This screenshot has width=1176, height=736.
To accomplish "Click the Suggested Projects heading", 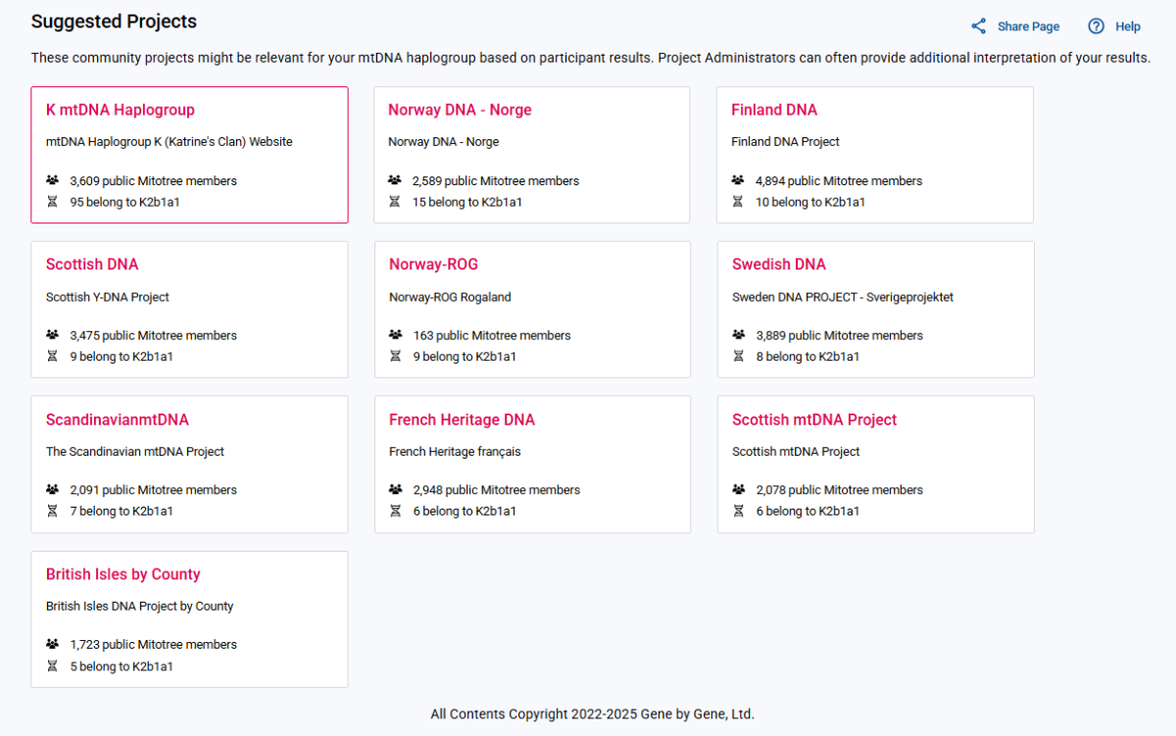I will tap(114, 22).
